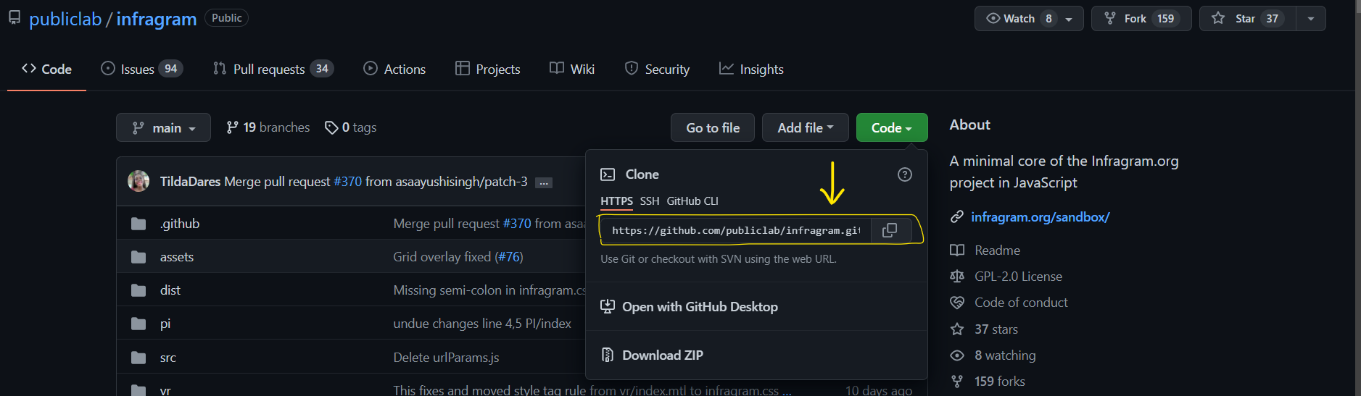
Task: Click the clone URL input field
Action: [x=736, y=230]
